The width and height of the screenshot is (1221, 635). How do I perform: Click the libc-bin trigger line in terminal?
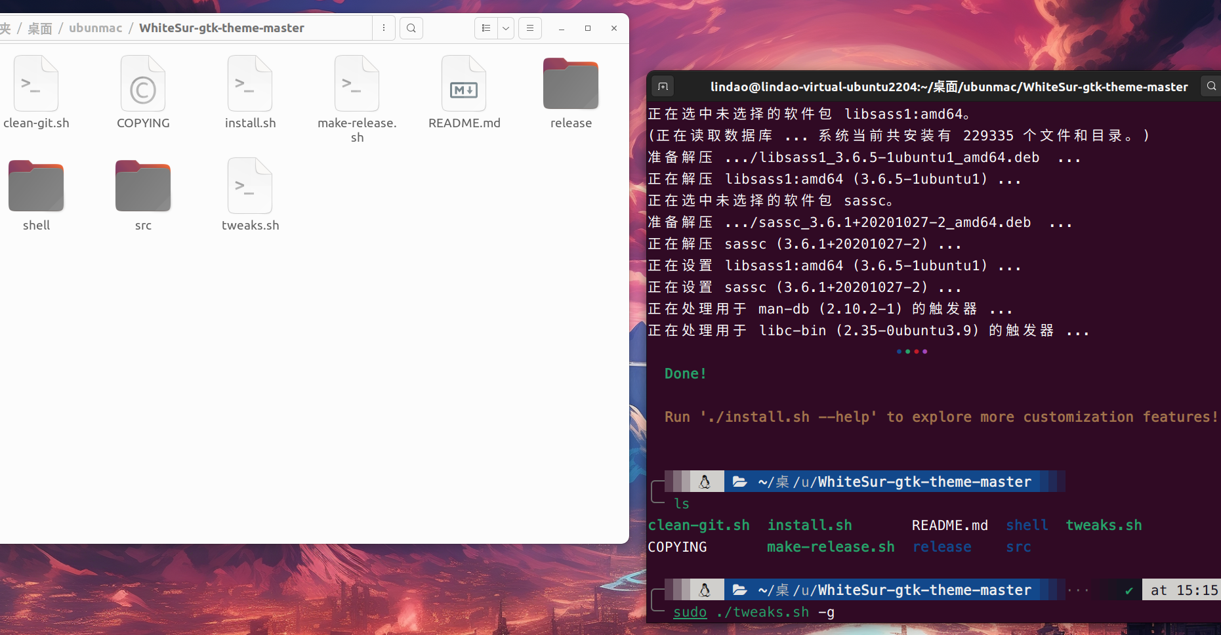869,331
